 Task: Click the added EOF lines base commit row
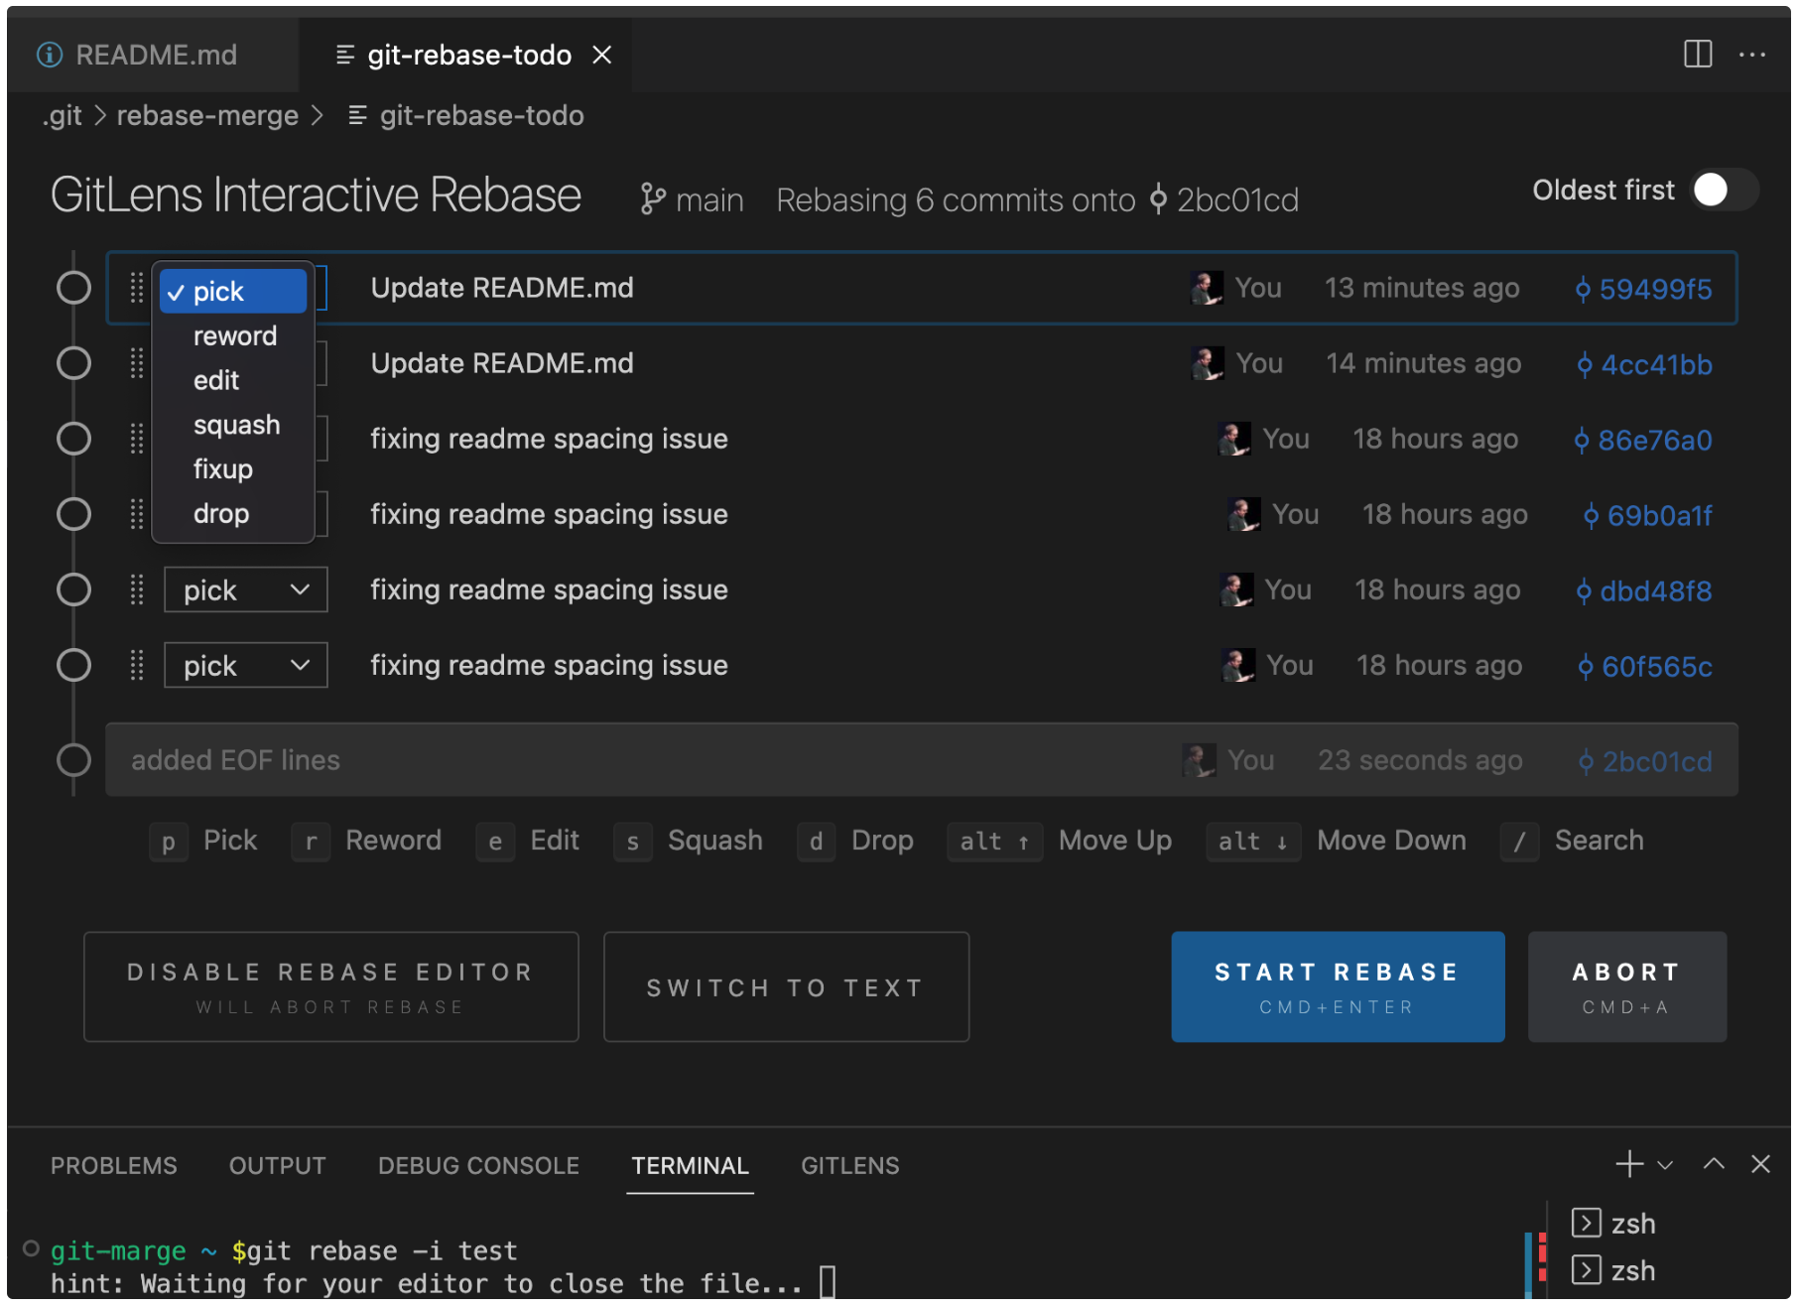921,760
